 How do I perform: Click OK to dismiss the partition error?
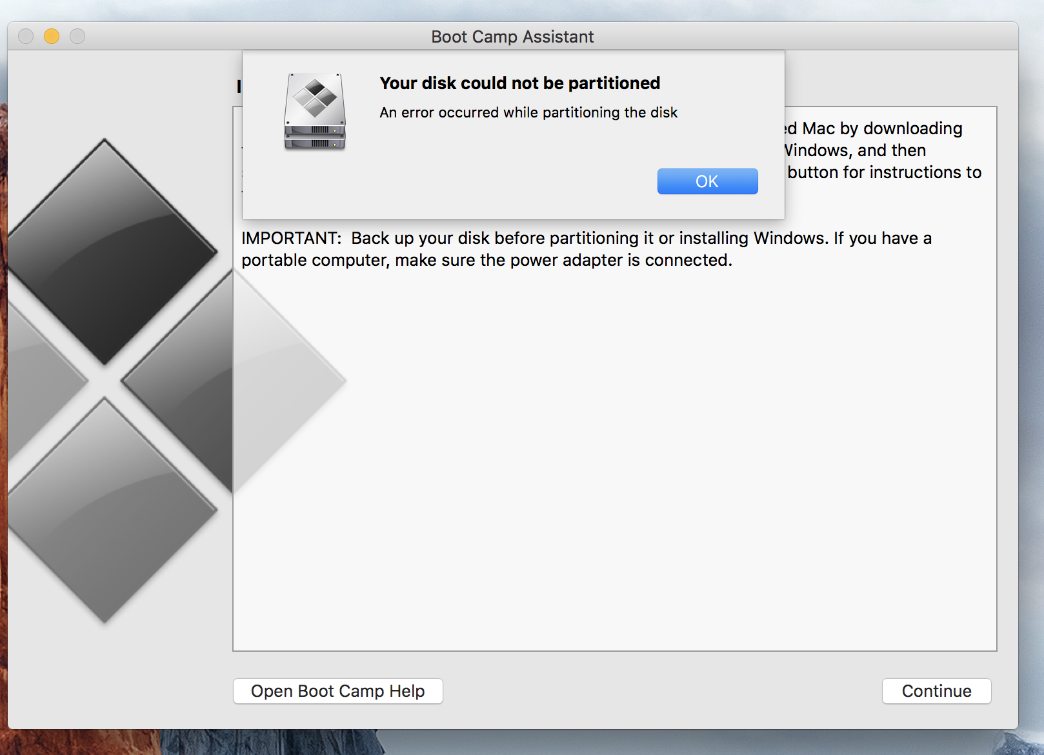click(x=707, y=181)
